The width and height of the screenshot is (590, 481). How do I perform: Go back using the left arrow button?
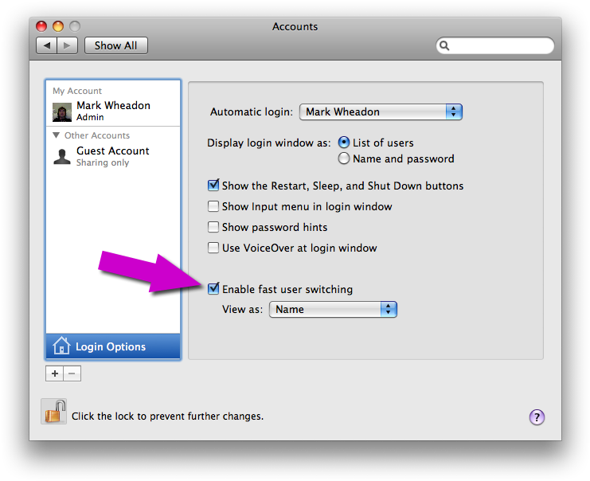(x=47, y=45)
